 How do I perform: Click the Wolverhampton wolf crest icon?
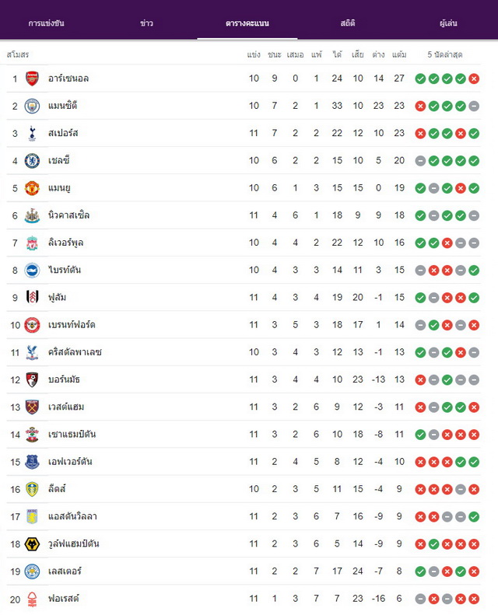(x=32, y=544)
